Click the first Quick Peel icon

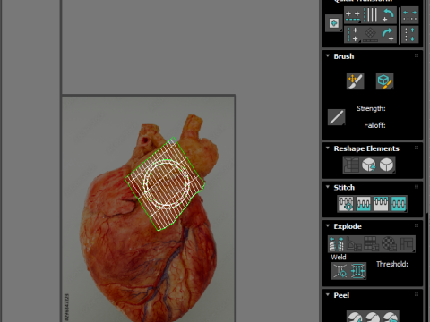click(355, 317)
